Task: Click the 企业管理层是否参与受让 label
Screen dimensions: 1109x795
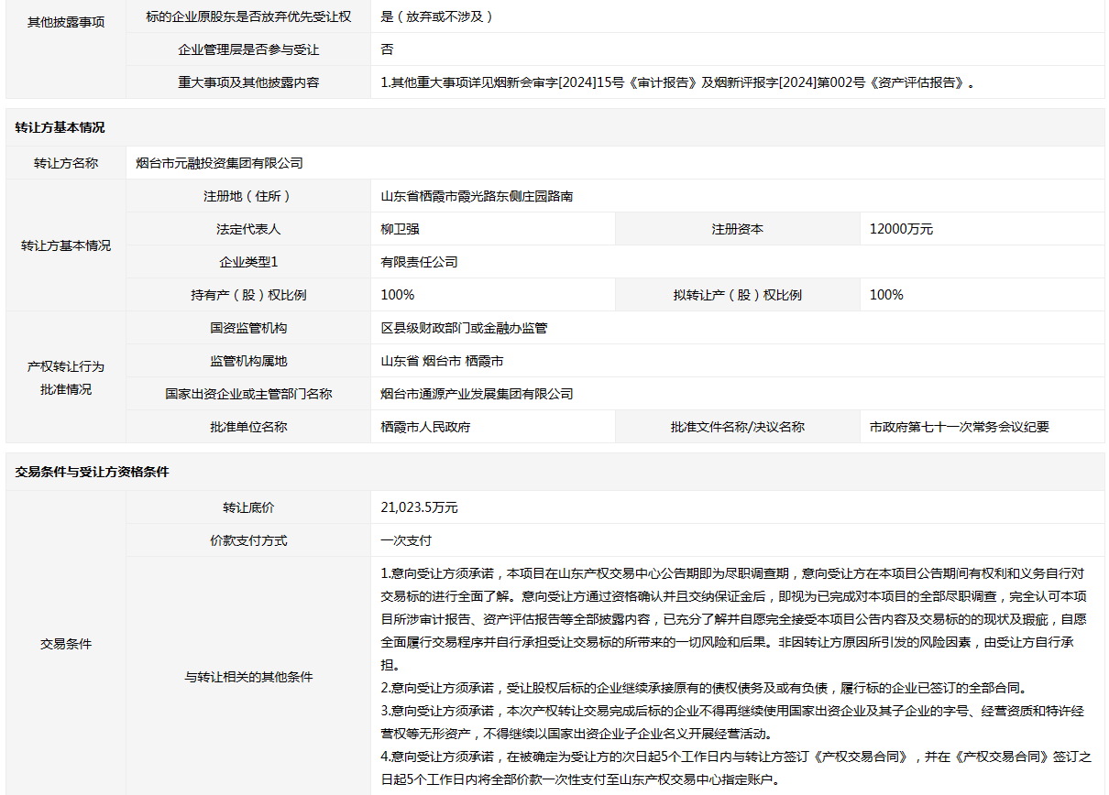Action: coord(248,49)
